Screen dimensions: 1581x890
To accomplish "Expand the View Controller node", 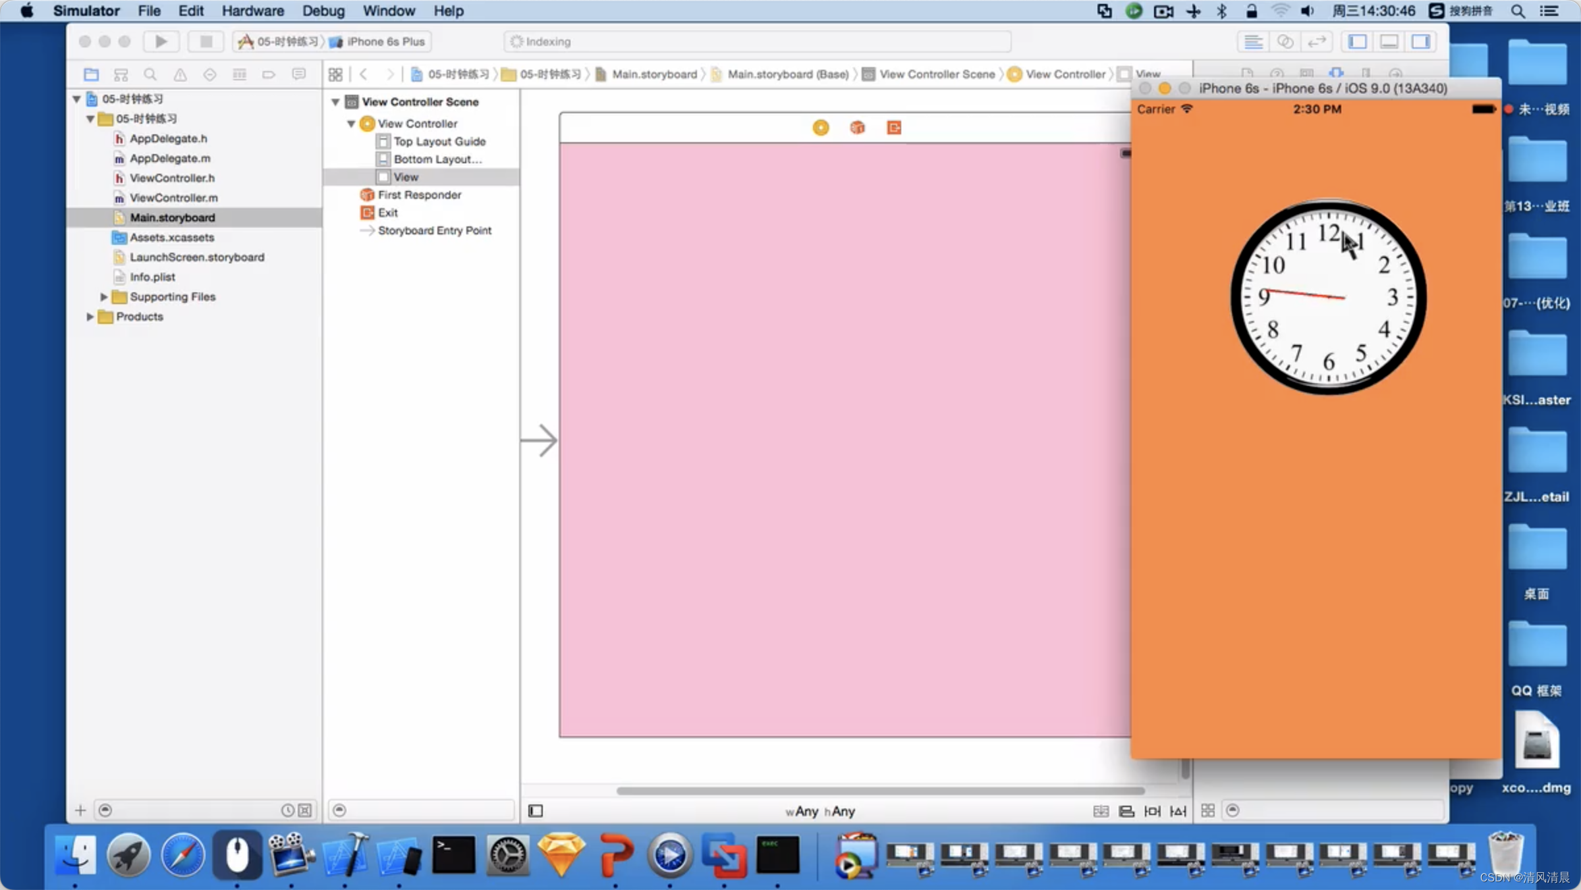I will pos(350,122).
